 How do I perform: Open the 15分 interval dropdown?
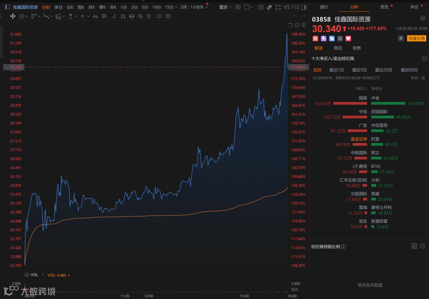coord(171,7)
